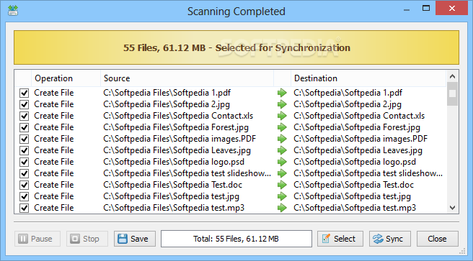Click the floppy disk Save icon

(x=123, y=239)
